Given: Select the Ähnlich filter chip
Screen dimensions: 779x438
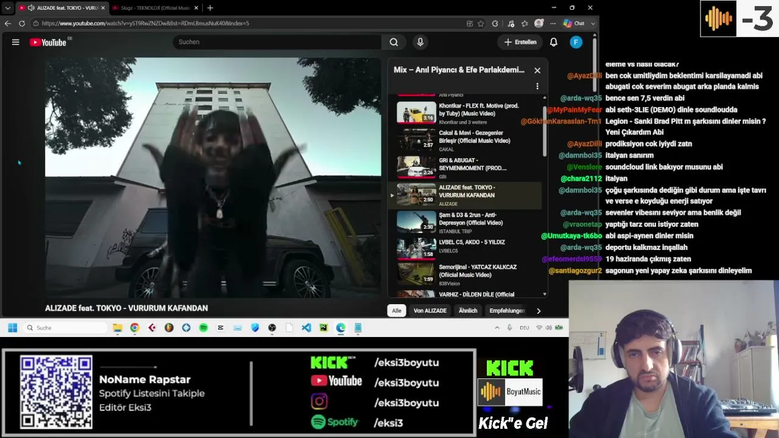Looking at the screenshot, I should (468, 311).
